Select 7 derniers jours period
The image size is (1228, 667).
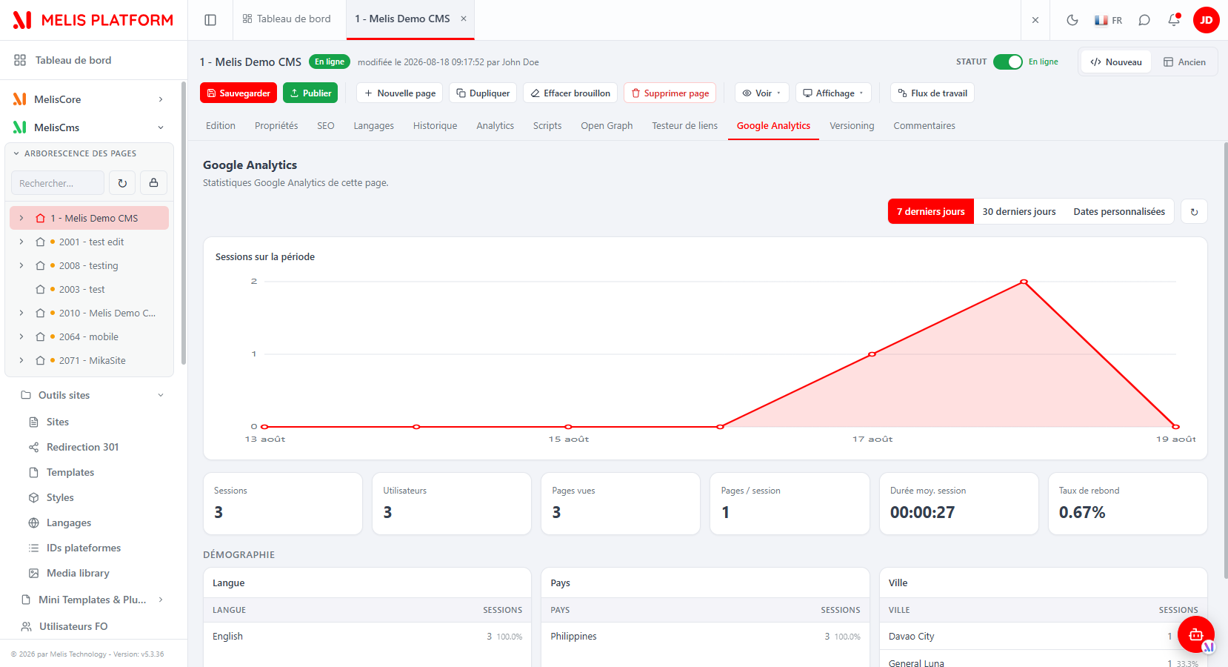click(x=931, y=211)
